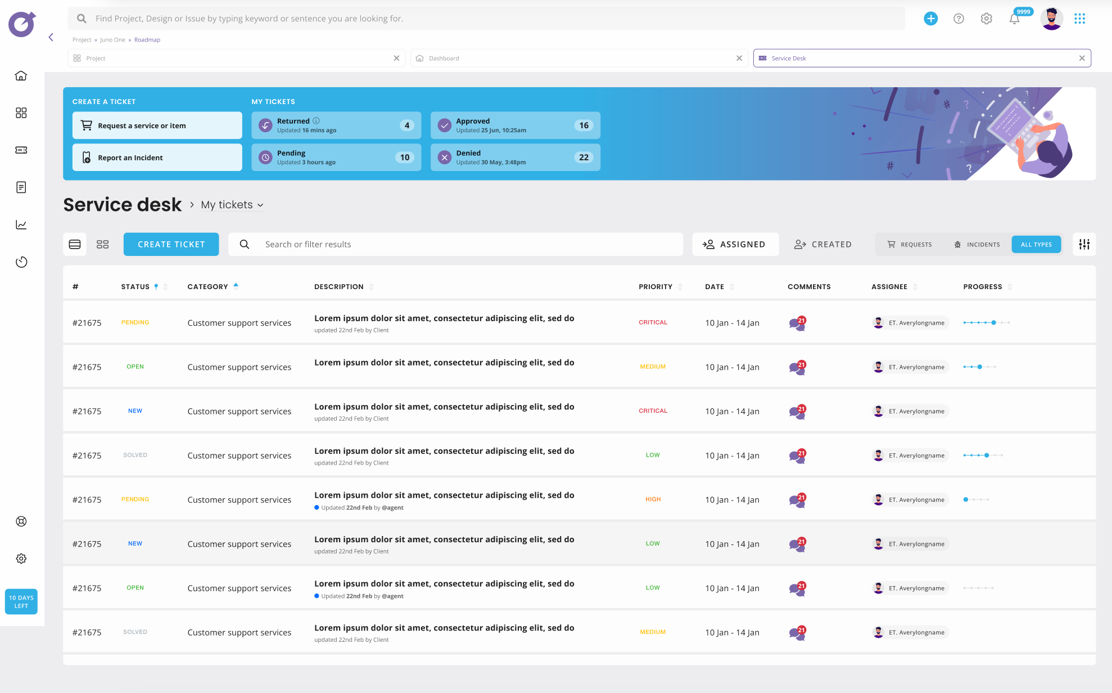
Task: Close the Project tab
Action: click(x=396, y=58)
